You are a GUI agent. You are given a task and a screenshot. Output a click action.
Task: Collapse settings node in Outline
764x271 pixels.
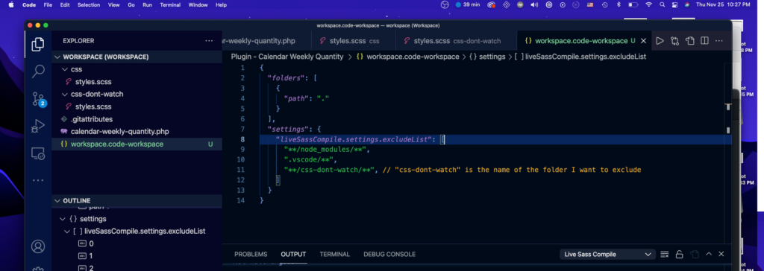point(63,219)
